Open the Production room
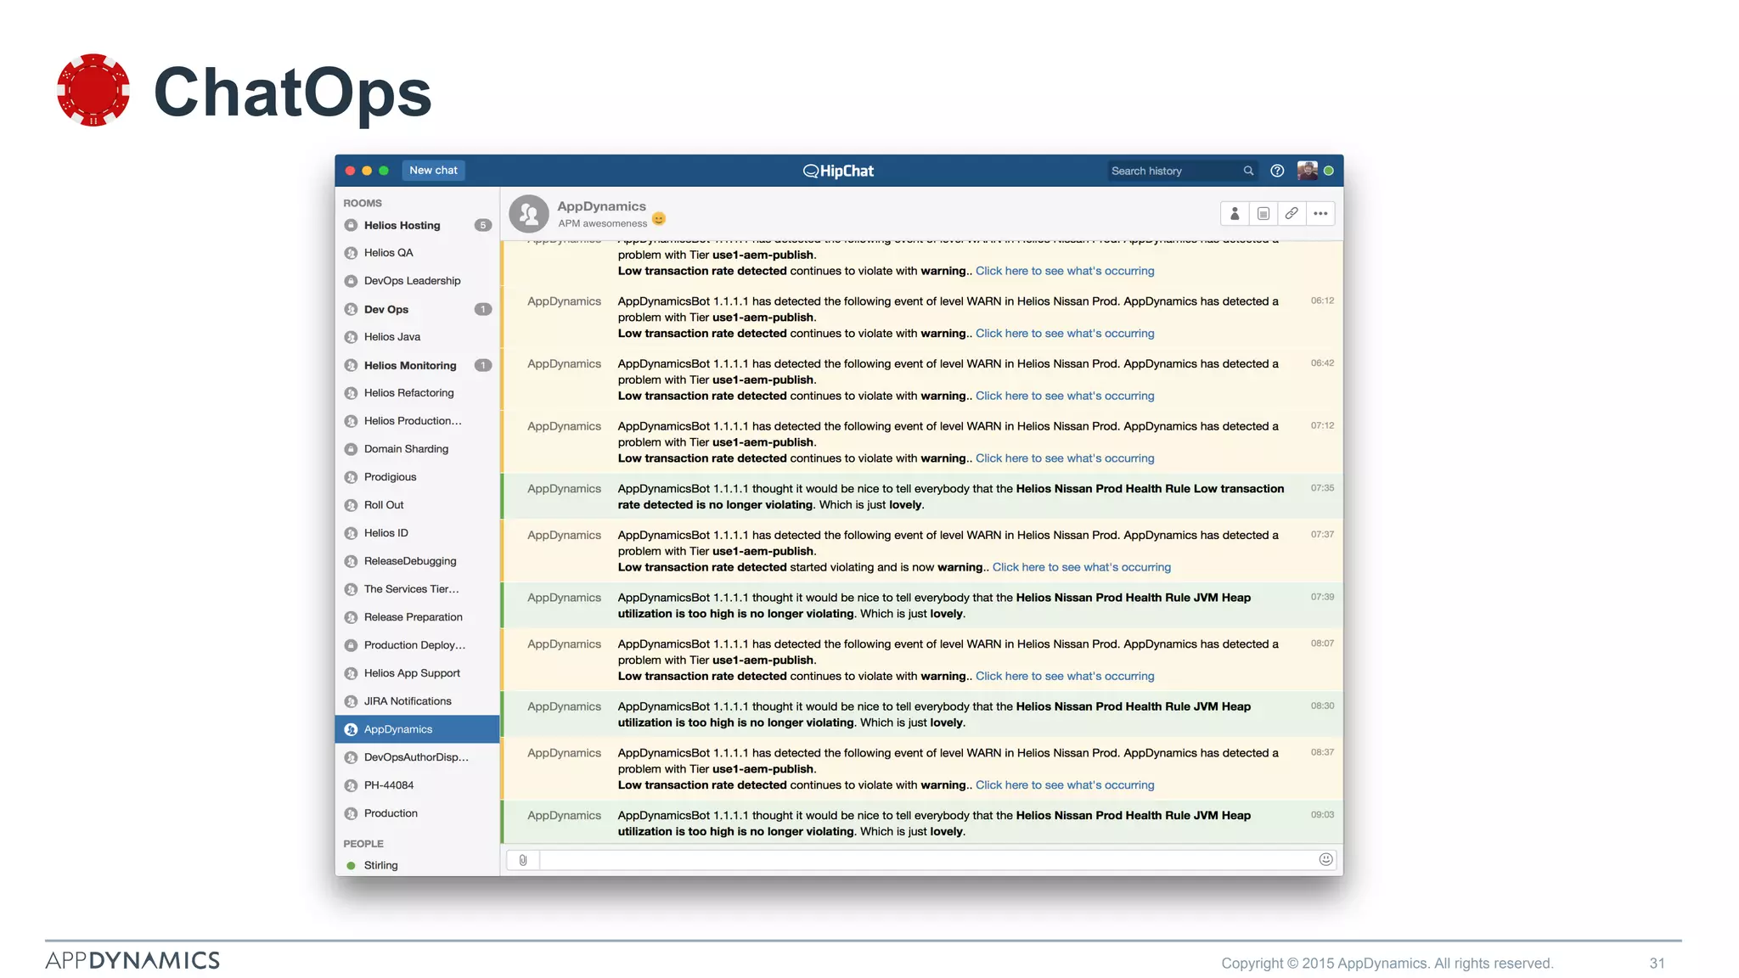The height and width of the screenshot is (978, 1739). pos(417,813)
